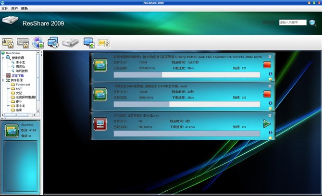The height and width of the screenshot is (196, 322).
Task: Click the CD disc toolbar icon
Action: pos(38,43)
